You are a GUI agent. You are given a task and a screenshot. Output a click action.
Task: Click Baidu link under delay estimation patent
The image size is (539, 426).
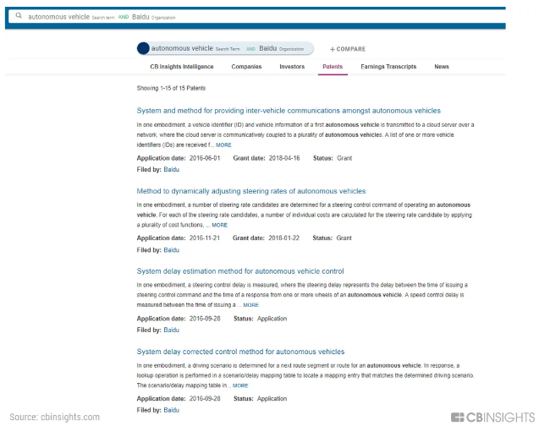pyautogui.click(x=171, y=330)
